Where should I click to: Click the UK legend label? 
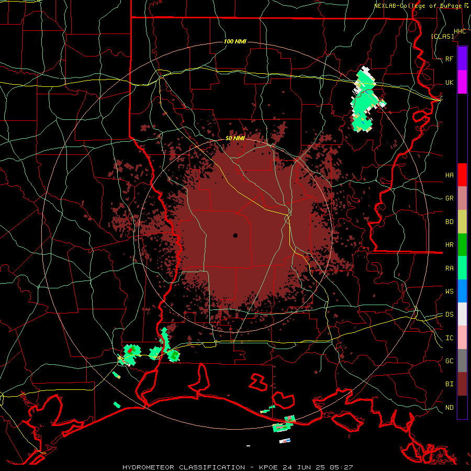[450, 82]
